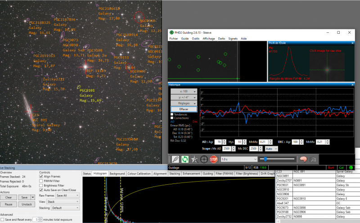Open the Darks menu

coord(221,39)
